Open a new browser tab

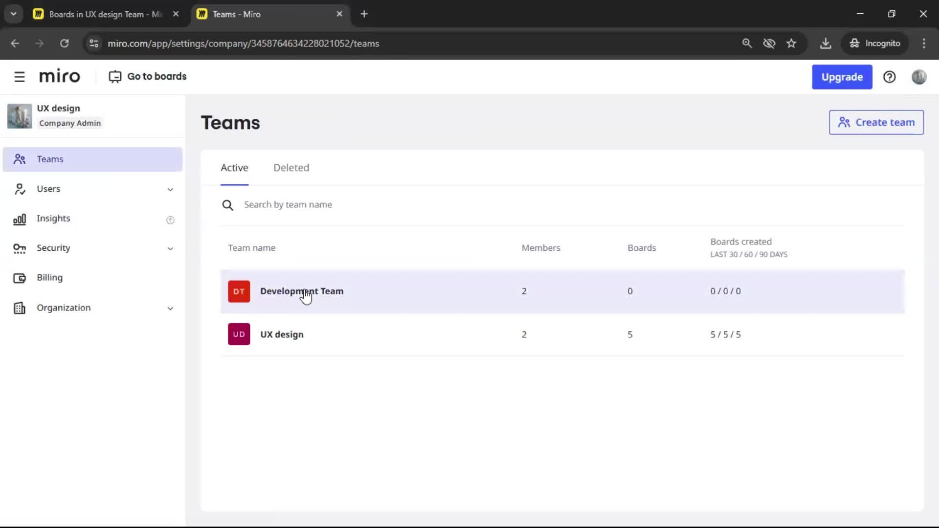coord(364,14)
